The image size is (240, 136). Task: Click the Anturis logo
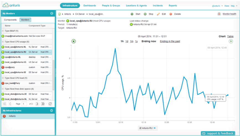(11, 5)
